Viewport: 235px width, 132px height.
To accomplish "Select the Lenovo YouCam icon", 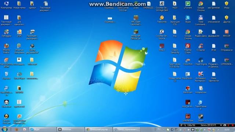I will tap(6, 119).
